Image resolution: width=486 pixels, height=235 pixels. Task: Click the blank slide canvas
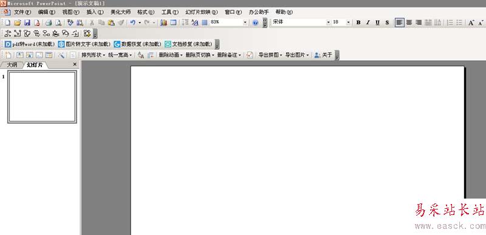(297, 151)
